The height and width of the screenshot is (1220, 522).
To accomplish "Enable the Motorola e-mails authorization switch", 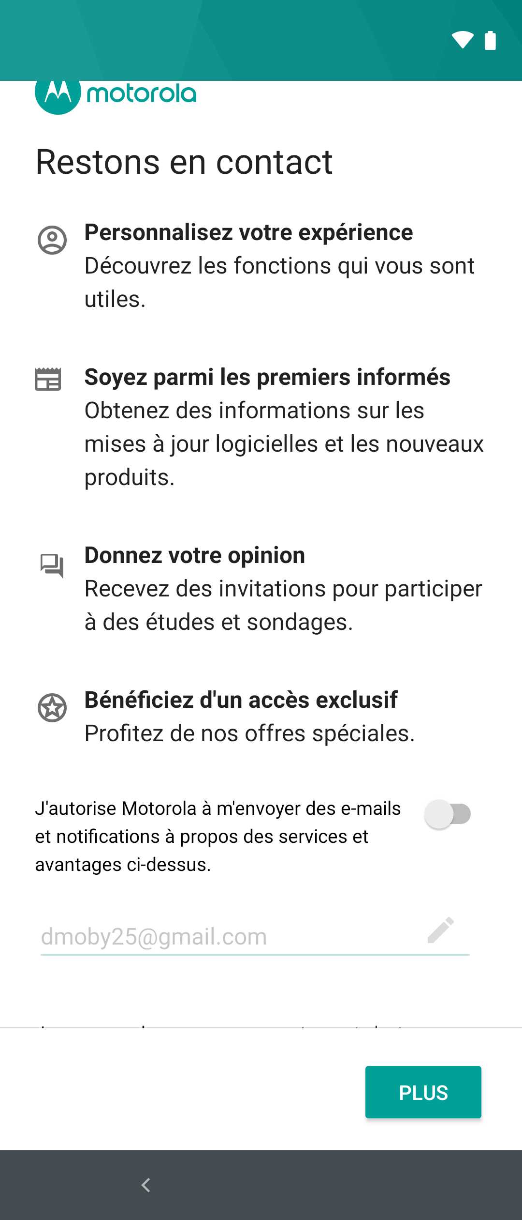I will (448, 814).
